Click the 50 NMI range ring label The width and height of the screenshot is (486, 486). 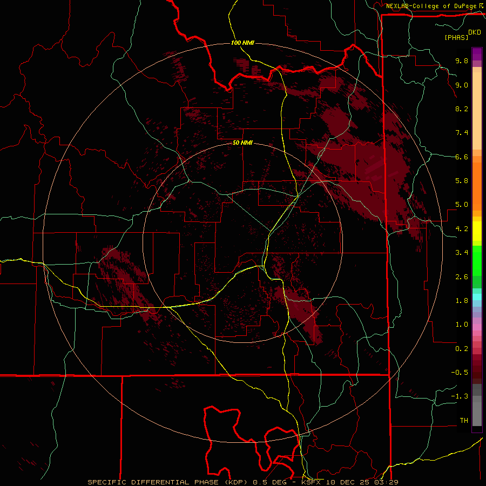(242, 143)
